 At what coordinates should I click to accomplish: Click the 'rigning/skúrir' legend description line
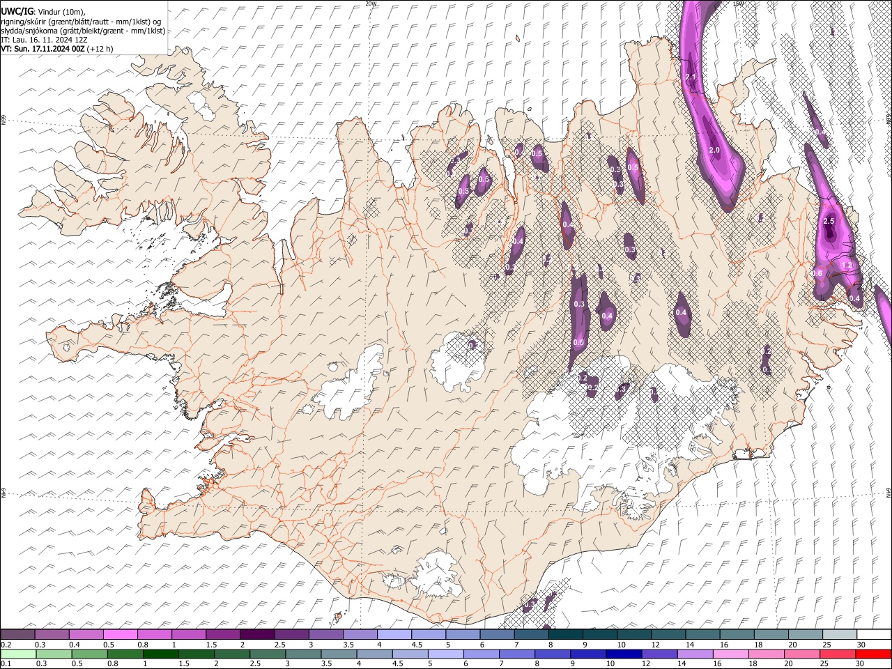tap(80, 22)
